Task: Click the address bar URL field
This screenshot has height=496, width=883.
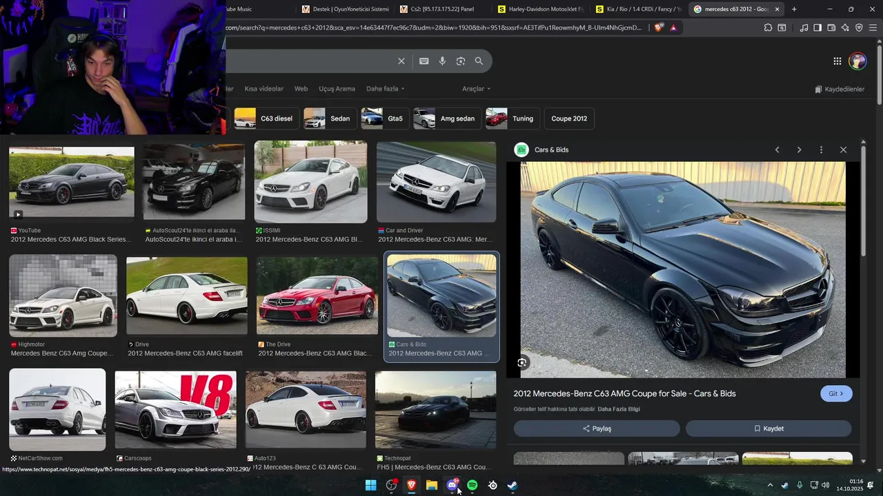Action: 435,28
